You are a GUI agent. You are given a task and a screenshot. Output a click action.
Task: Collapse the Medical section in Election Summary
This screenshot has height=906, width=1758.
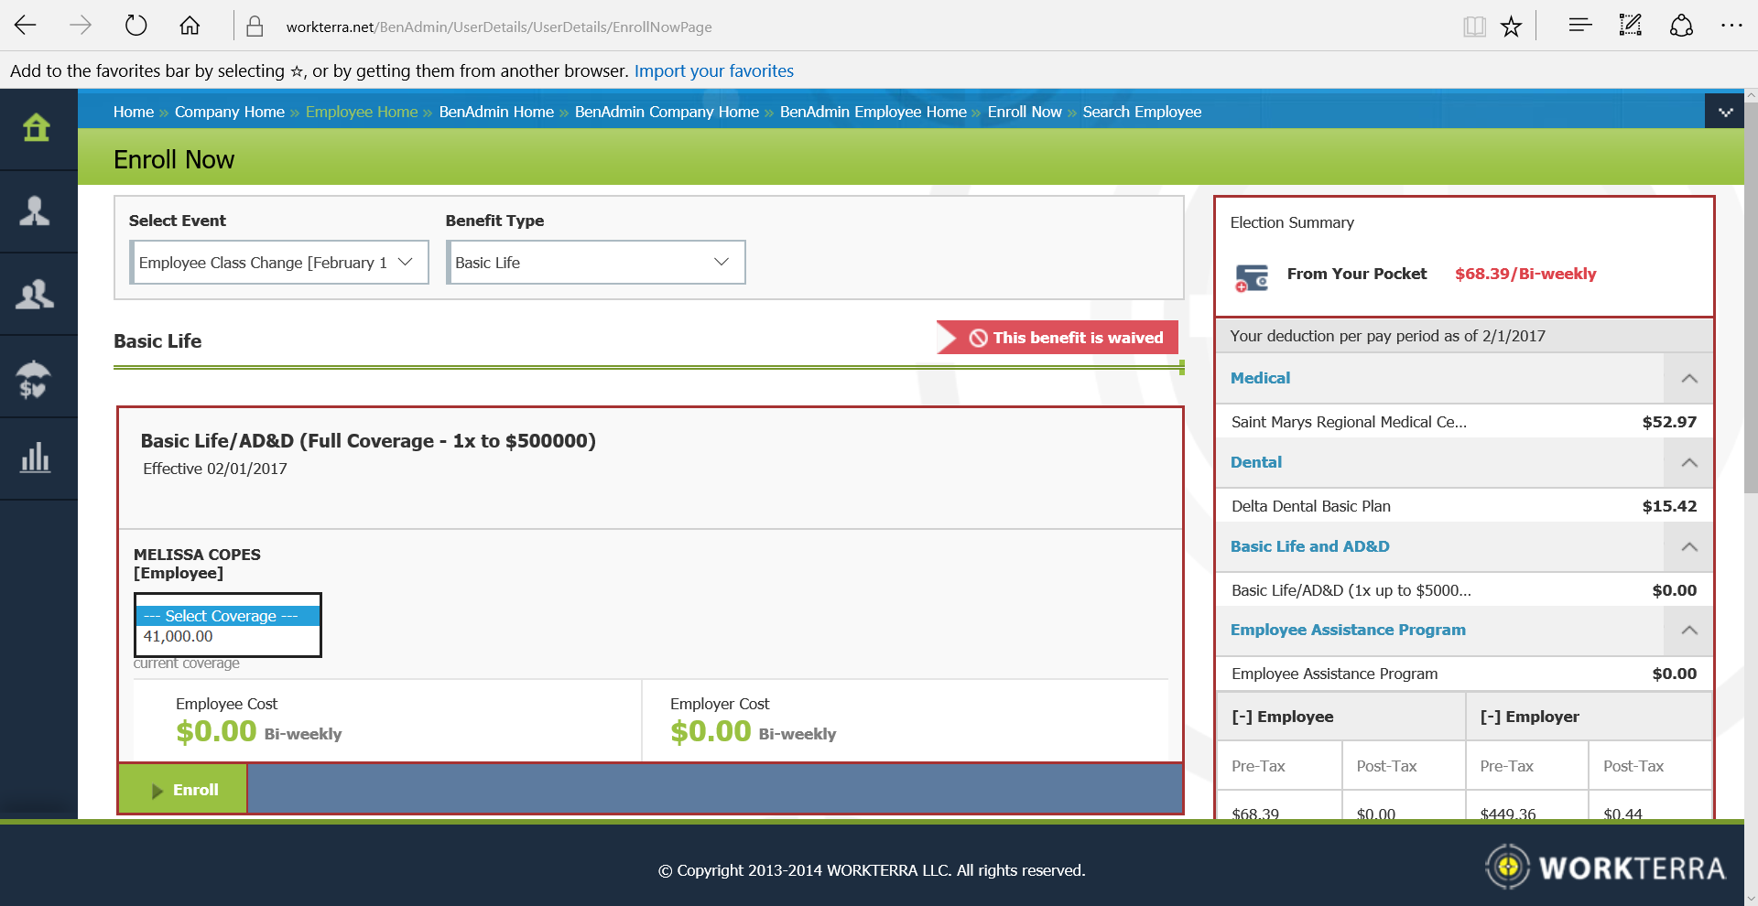tap(1689, 378)
